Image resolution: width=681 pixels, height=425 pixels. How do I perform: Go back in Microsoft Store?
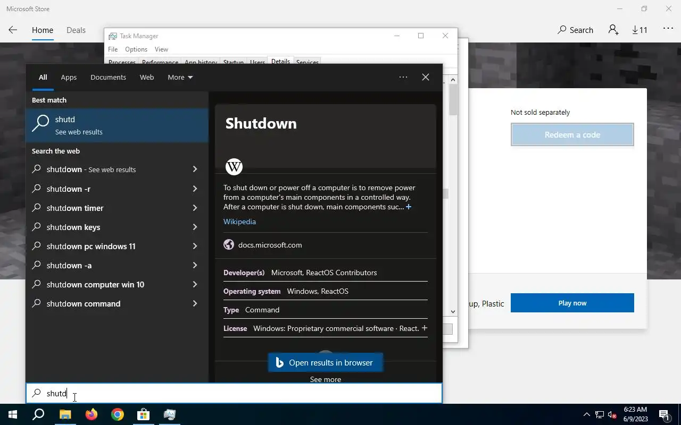tap(13, 30)
